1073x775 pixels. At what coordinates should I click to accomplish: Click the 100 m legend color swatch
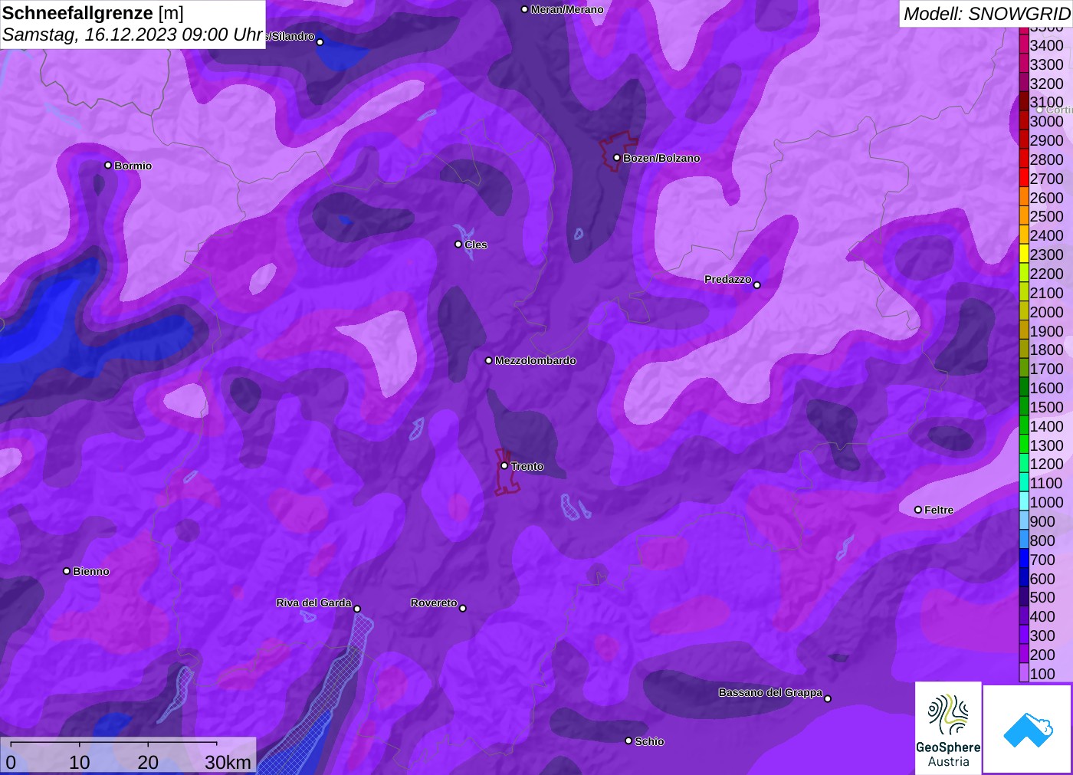(1024, 673)
